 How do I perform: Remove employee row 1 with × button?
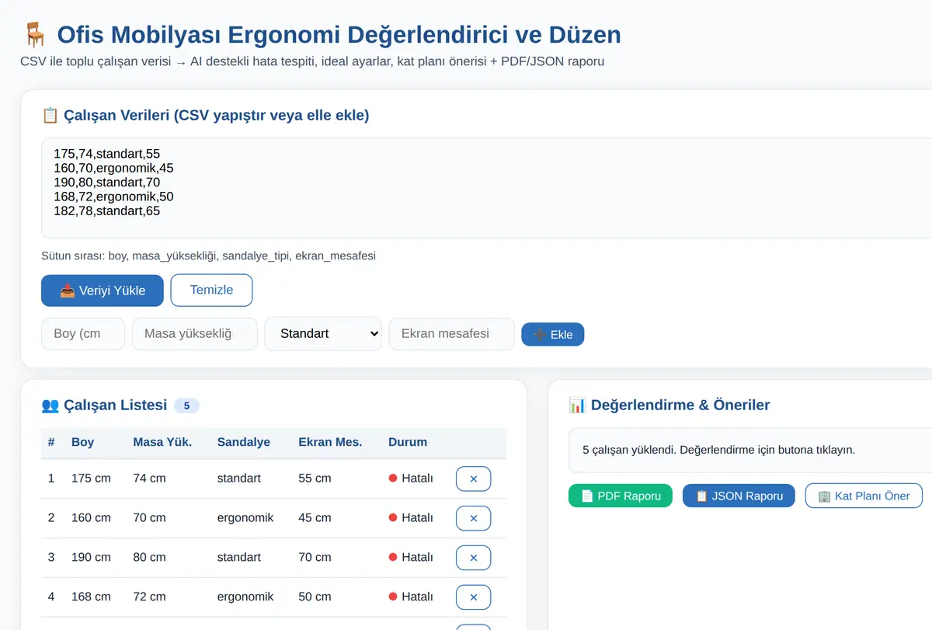[x=473, y=479]
